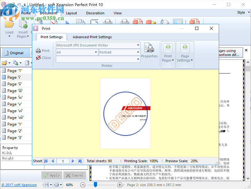Screen dimensions: 251x189
Task: Click the zoom slider handle
Action: click(x=95, y=185)
